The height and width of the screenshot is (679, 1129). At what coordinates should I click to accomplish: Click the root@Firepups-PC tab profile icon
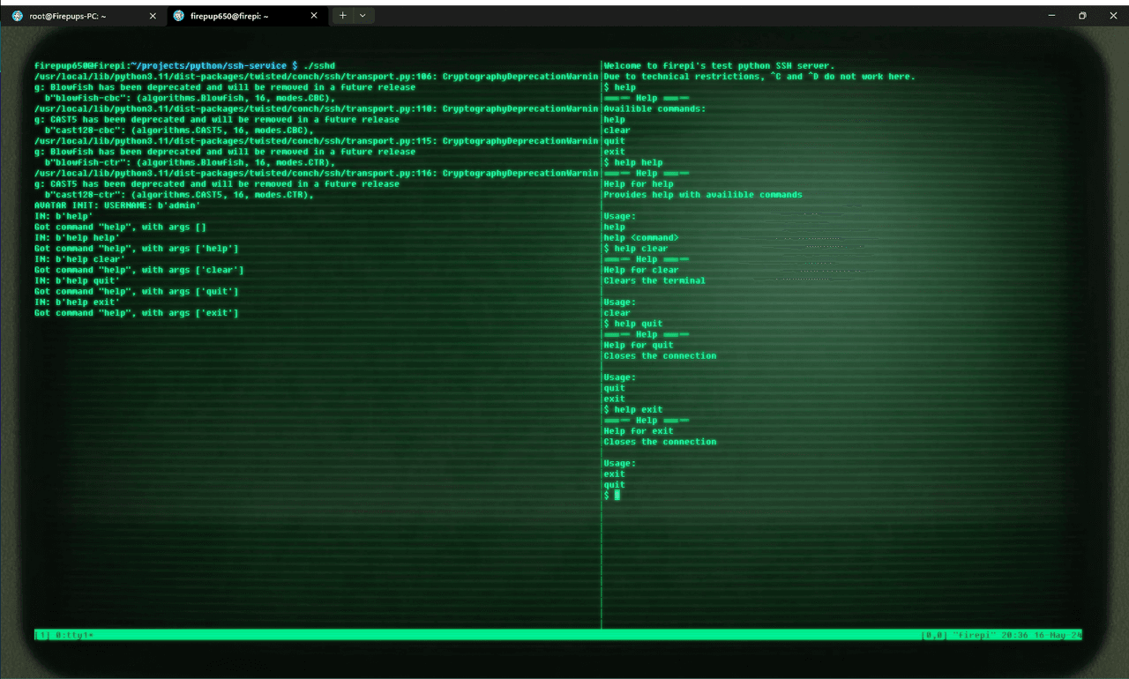click(18, 15)
